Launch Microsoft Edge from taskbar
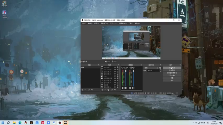 click(x=20, y=122)
